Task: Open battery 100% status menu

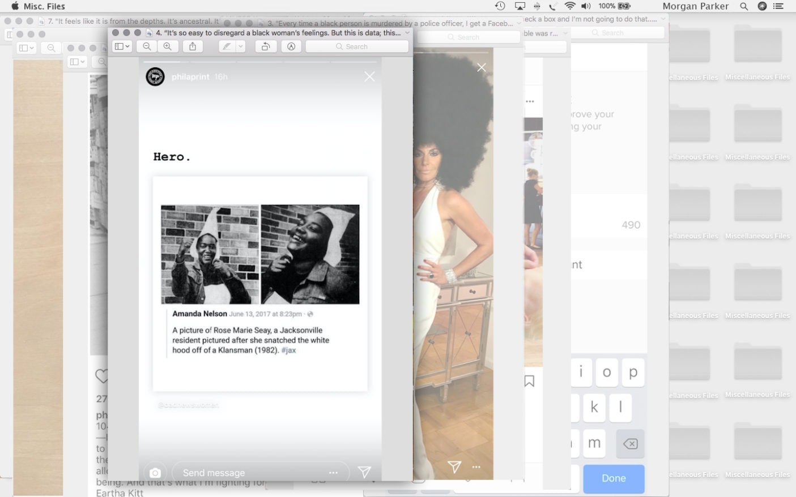Action: (x=614, y=6)
